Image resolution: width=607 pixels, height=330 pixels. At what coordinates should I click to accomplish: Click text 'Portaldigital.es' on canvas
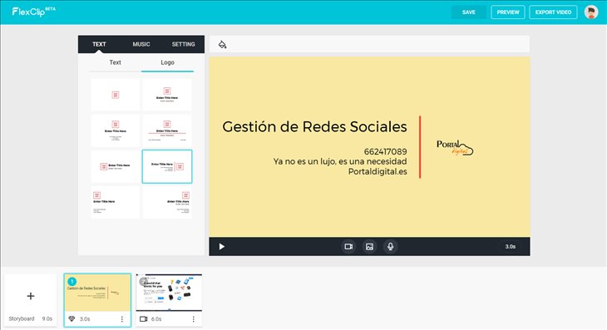tap(378, 171)
